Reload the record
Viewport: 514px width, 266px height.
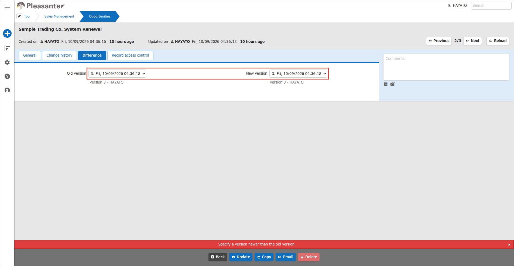click(x=498, y=41)
